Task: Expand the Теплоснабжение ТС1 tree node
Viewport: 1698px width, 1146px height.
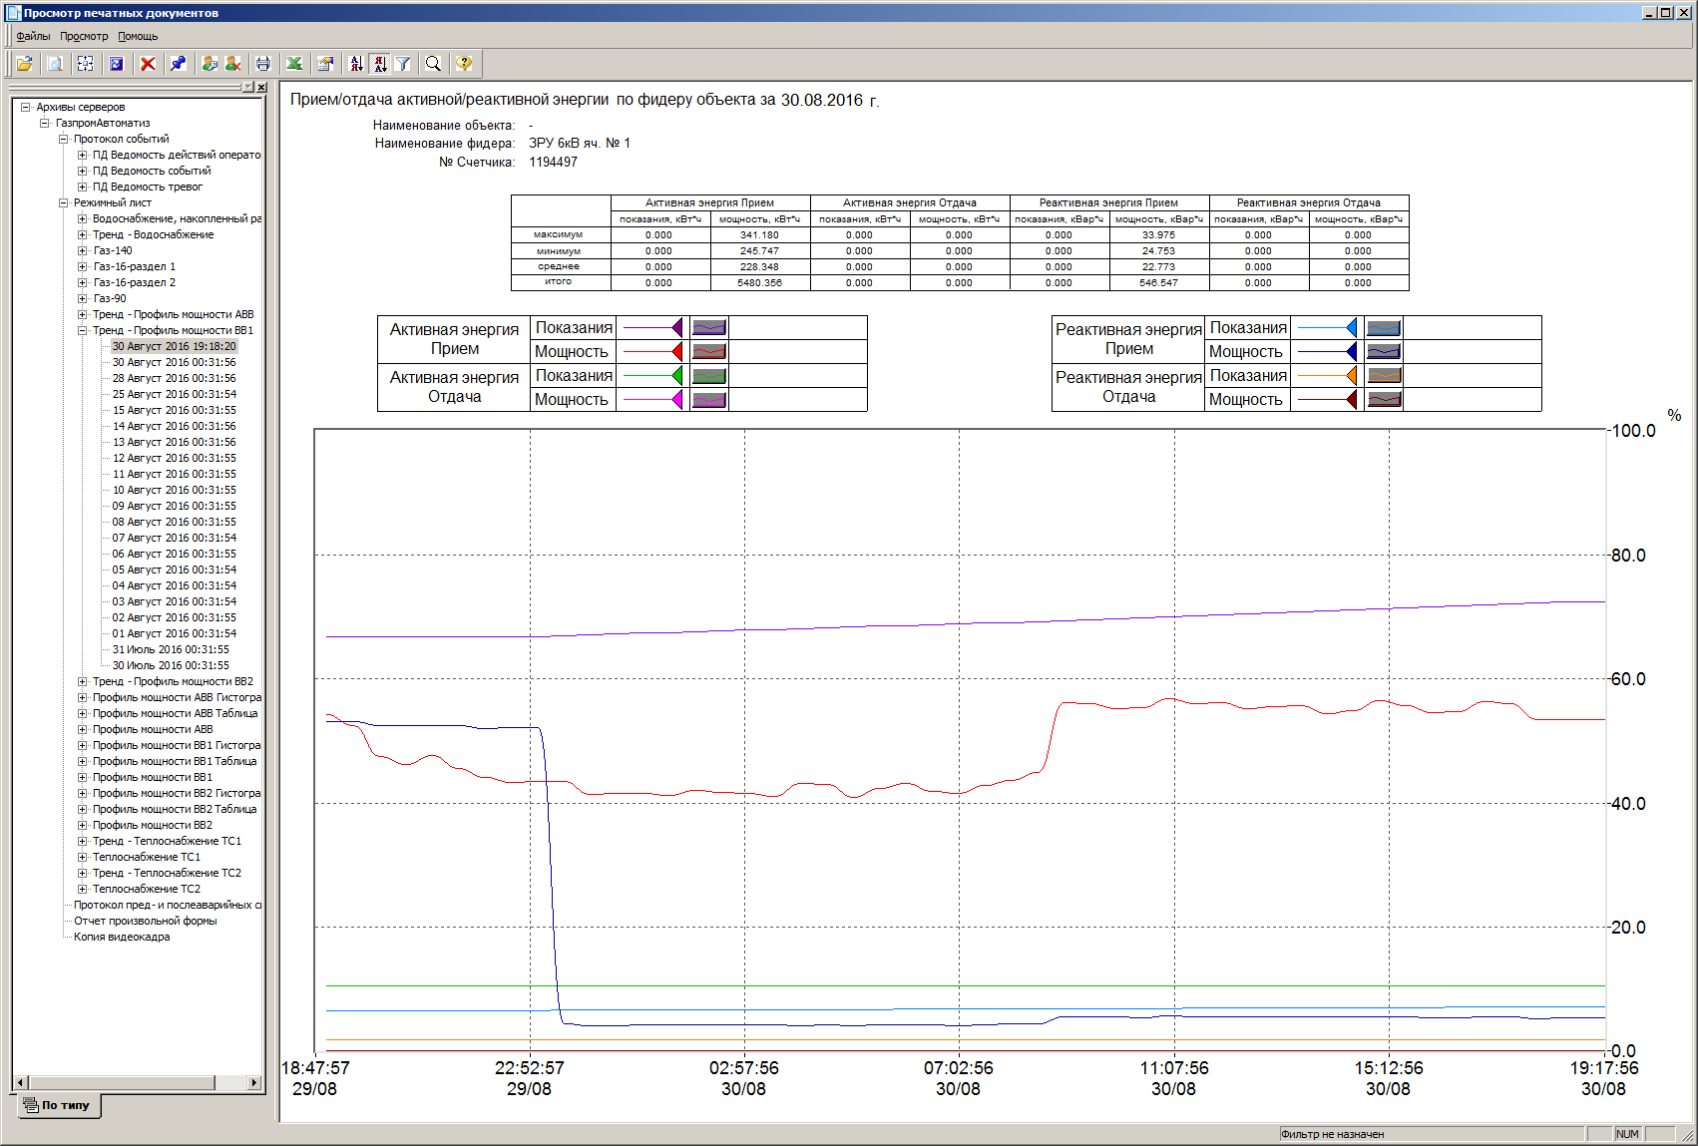Action: (x=83, y=857)
